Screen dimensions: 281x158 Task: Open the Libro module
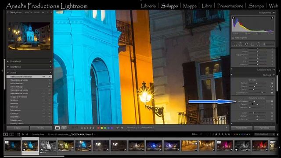pyautogui.click(x=207, y=6)
